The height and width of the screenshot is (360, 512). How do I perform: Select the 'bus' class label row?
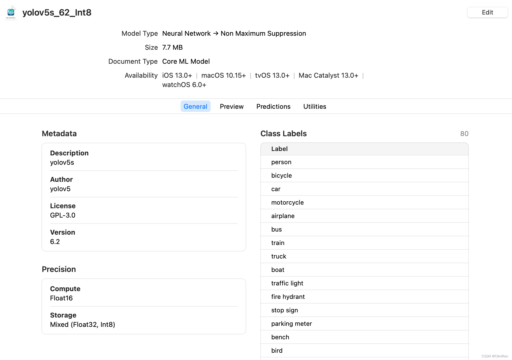pos(364,229)
